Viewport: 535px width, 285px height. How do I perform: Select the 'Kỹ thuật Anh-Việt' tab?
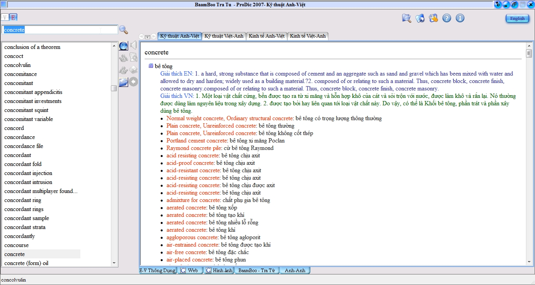tap(180, 36)
